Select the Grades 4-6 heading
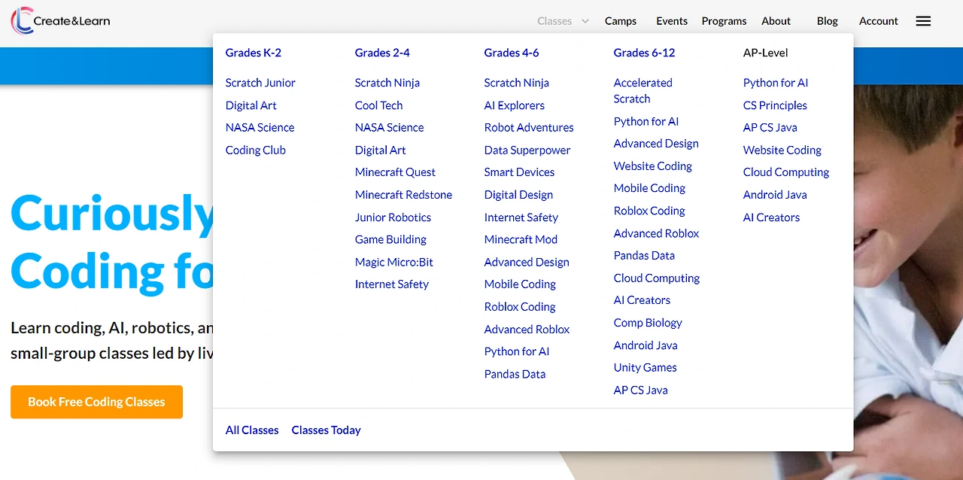The image size is (963, 480). tap(512, 53)
